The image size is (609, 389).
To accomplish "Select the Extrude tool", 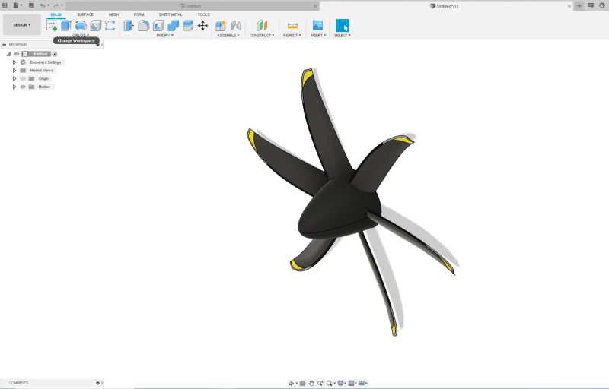I will tap(66, 26).
